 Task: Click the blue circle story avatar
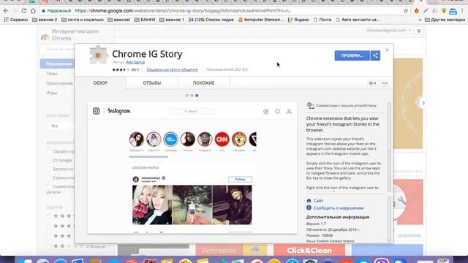click(x=170, y=140)
